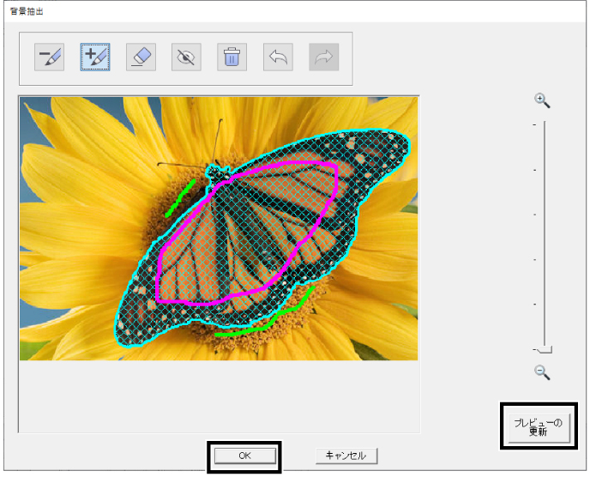Select the add marker pen tool
590x477 pixels.
95,57
